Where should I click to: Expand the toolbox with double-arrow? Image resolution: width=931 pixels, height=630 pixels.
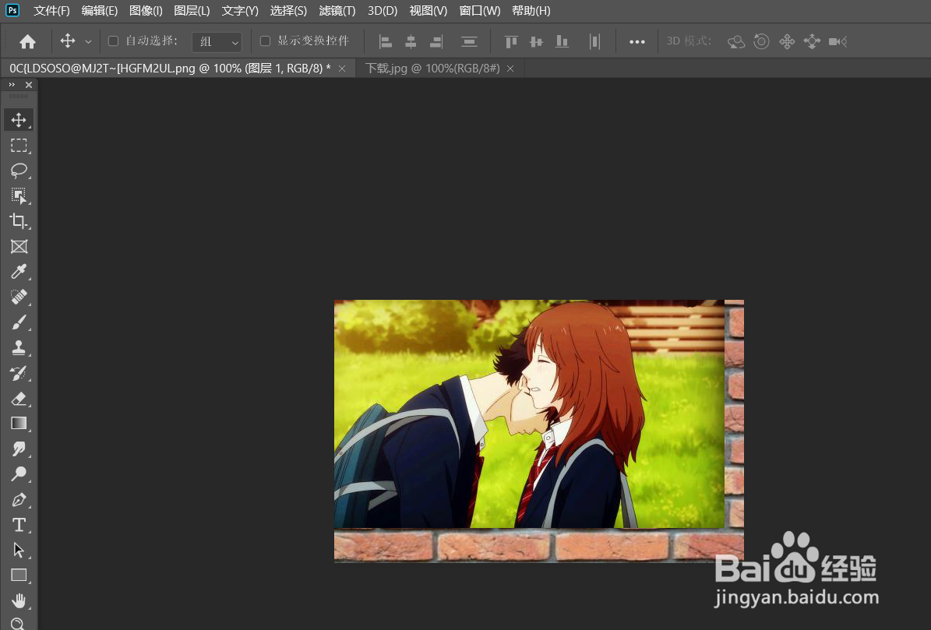pyautogui.click(x=12, y=85)
